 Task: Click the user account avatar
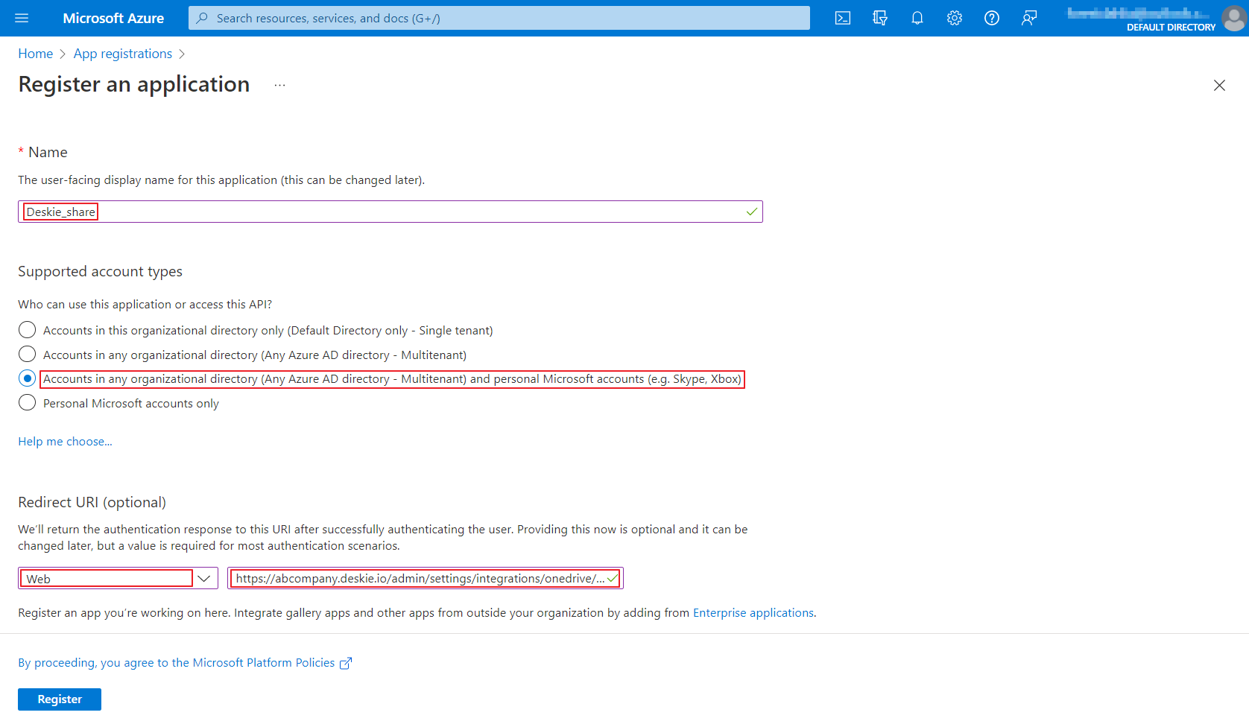[1233, 18]
